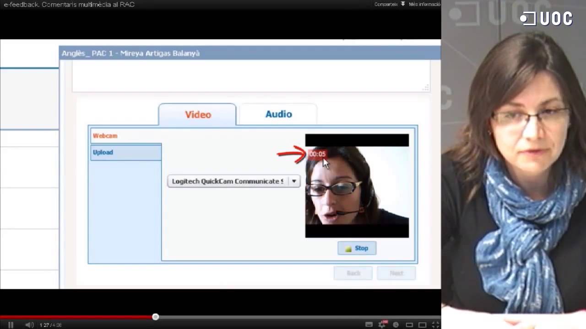Open the video quality settings gear
This screenshot has height=329, width=586.
pos(382,325)
